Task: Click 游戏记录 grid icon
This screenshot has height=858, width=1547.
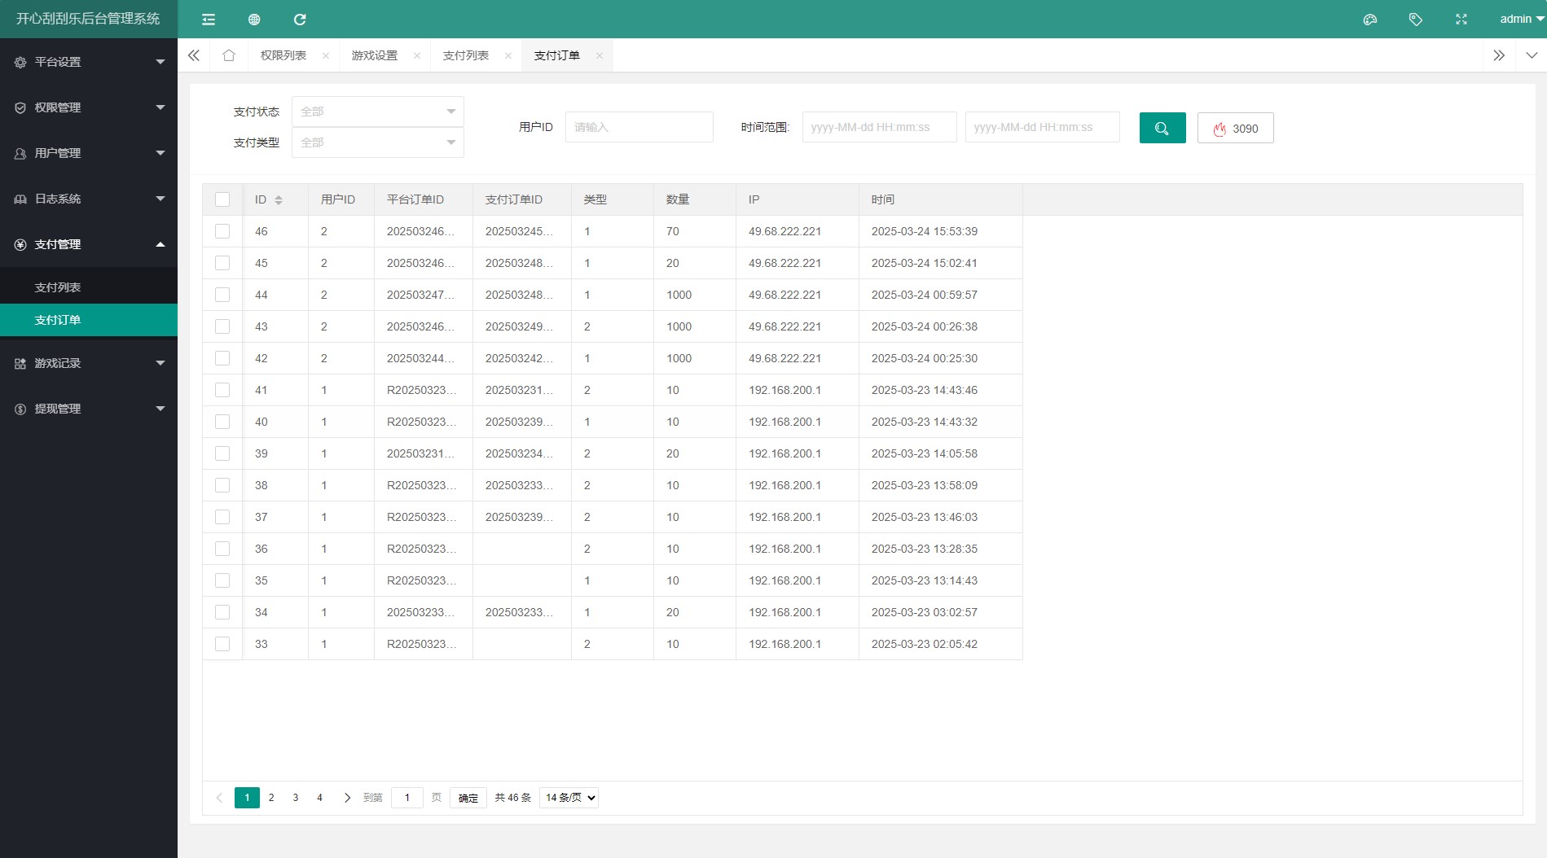Action: pyautogui.click(x=20, y=363)
